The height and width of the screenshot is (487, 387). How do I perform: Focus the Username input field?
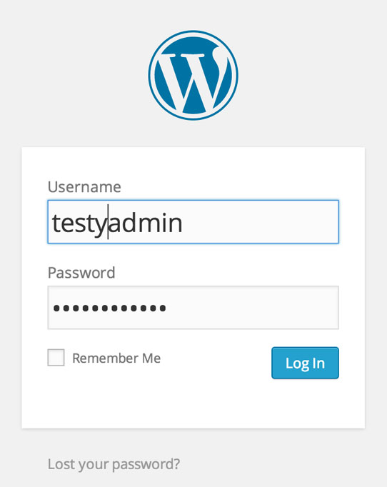193,222
